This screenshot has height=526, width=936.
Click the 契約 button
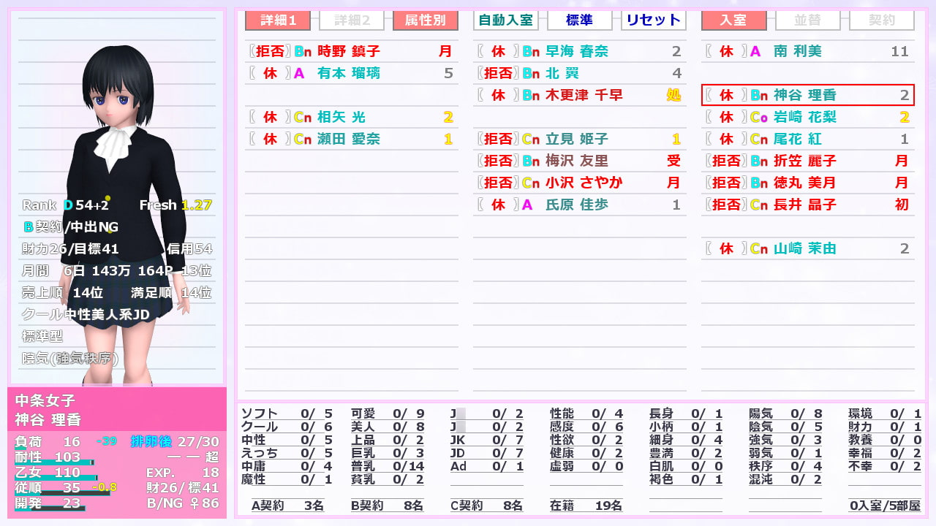click(x=881, y=20)
